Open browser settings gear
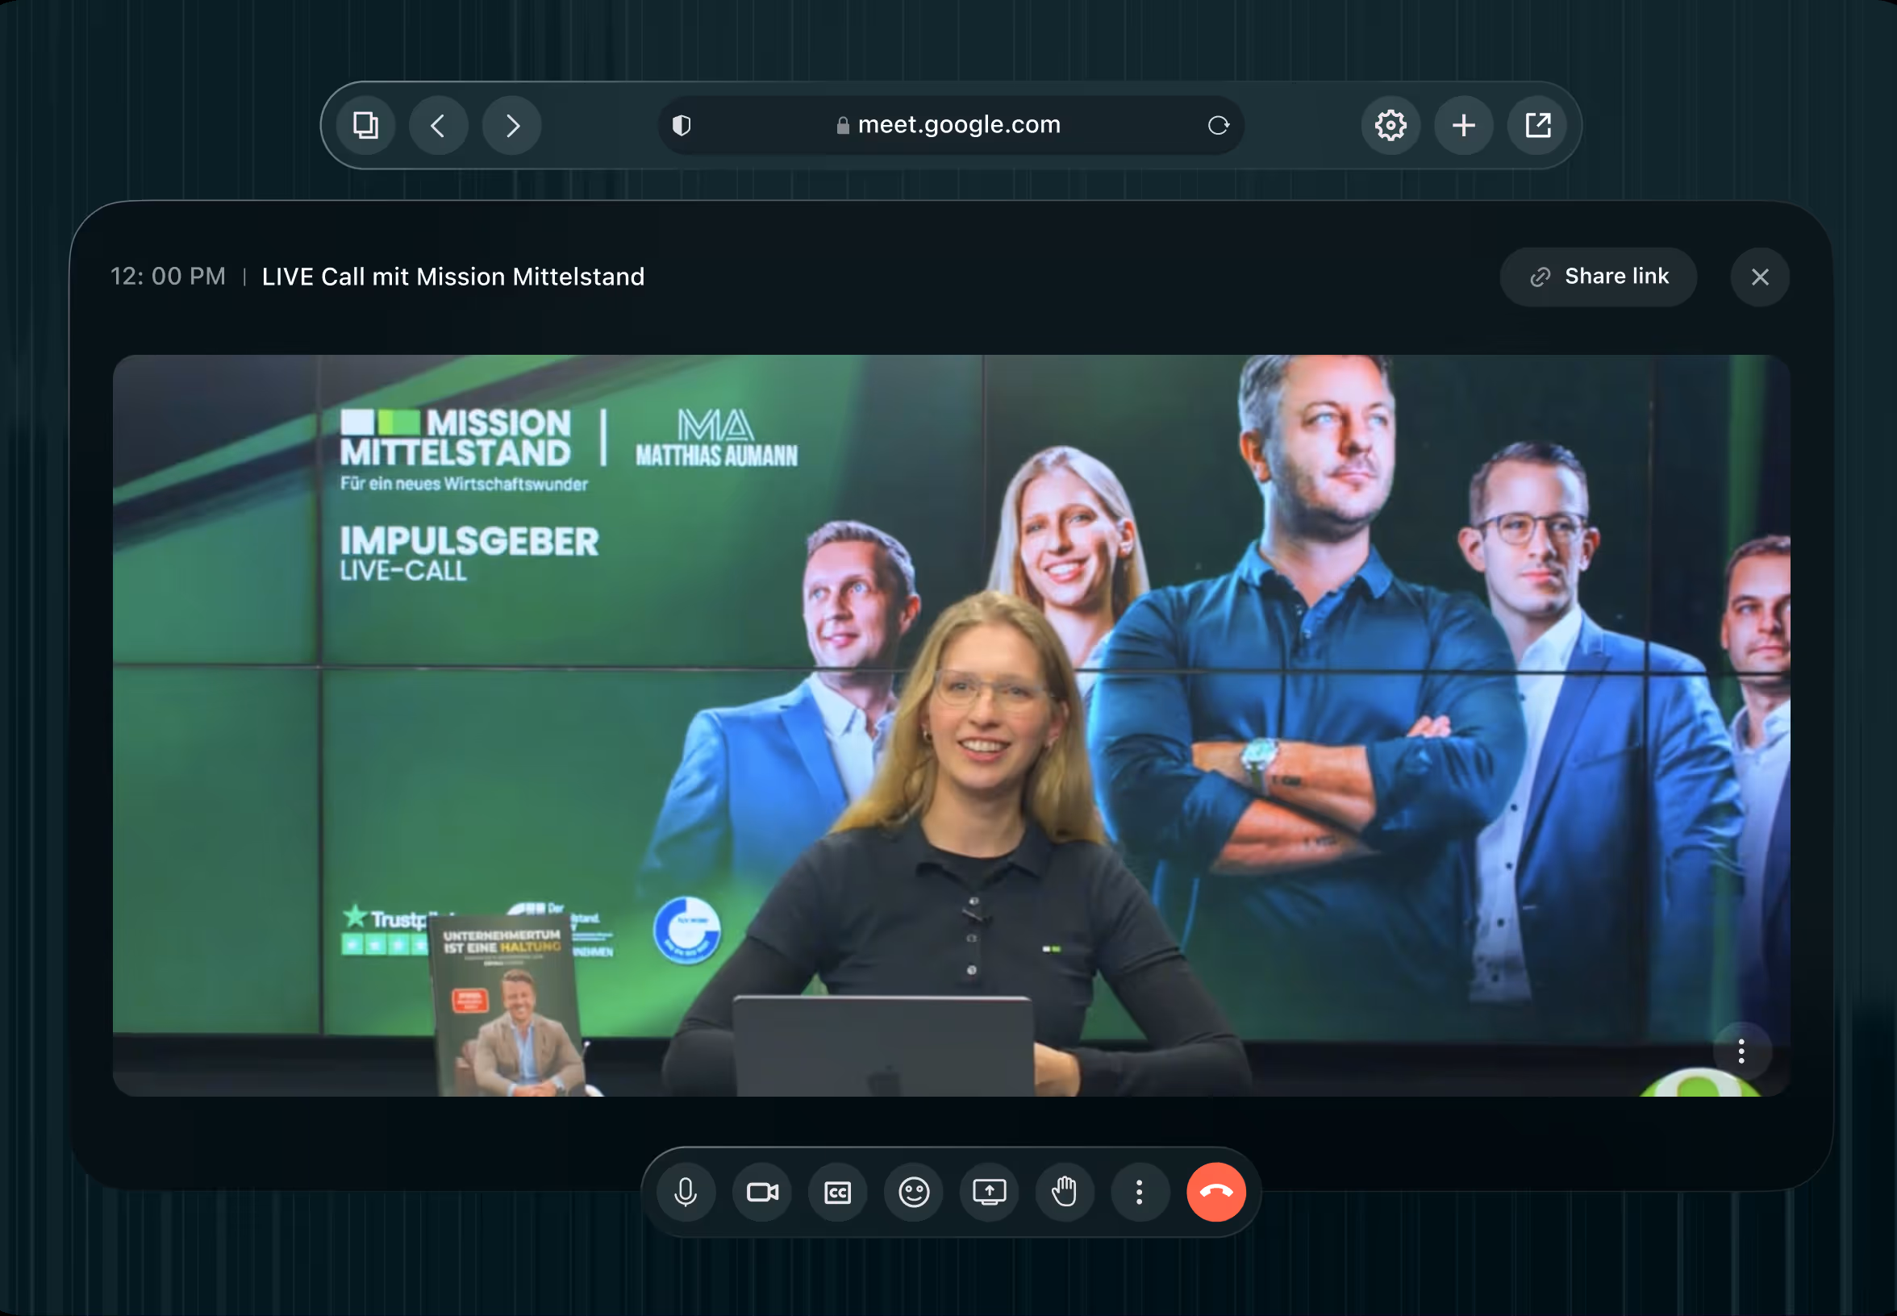This screenshot has width=1897, height=1316. pos(1390,125)
